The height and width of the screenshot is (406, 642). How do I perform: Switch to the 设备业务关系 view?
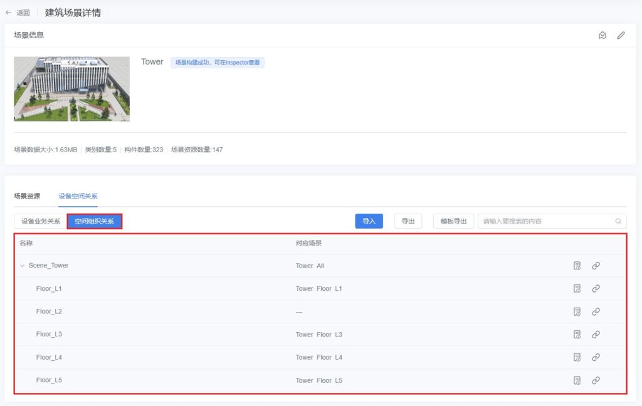[41, 221]
